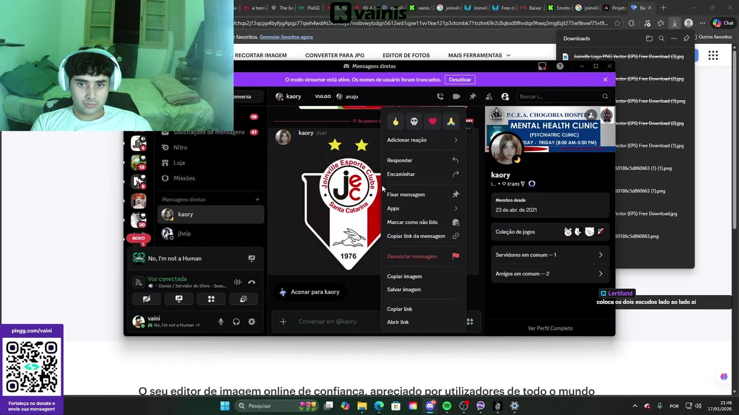The image size is (739, 415).
Task: Add friends to the DM
Action: click(488, 96)
